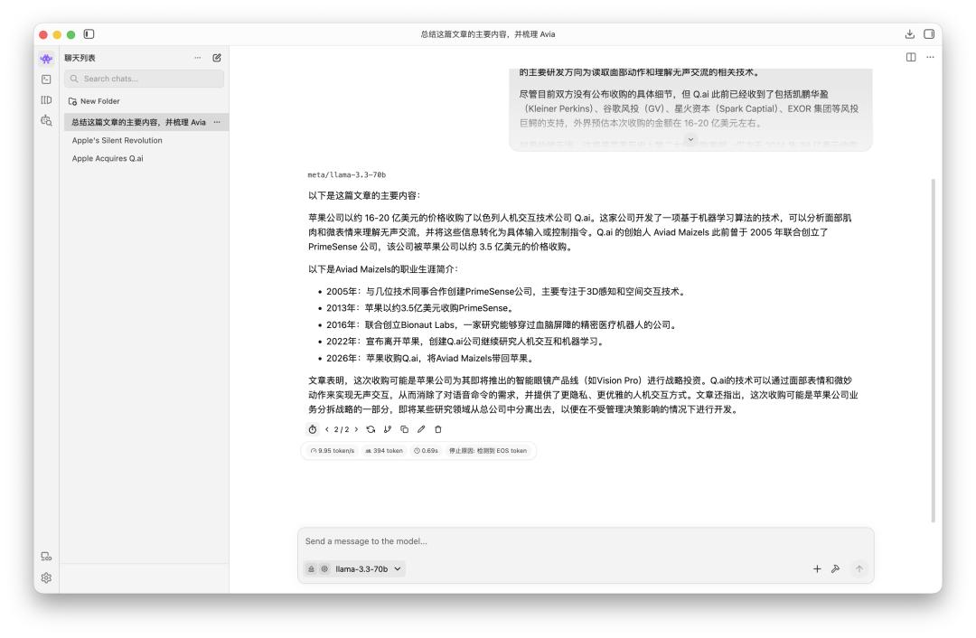
Task: Toggle the left sidebar visibility
Action: 89,34
